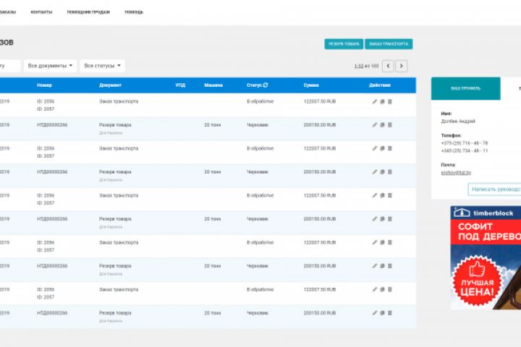The height and width of the screenshot is (347, 521).
Task: Click the Написать руководству button
Action: [494, 189]
